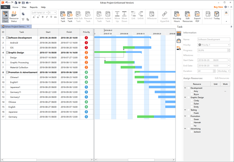Viewport: 234px width, 162px height.
Task: Collapse the Graphic Design resource group
Action: [x=185, y=97]
